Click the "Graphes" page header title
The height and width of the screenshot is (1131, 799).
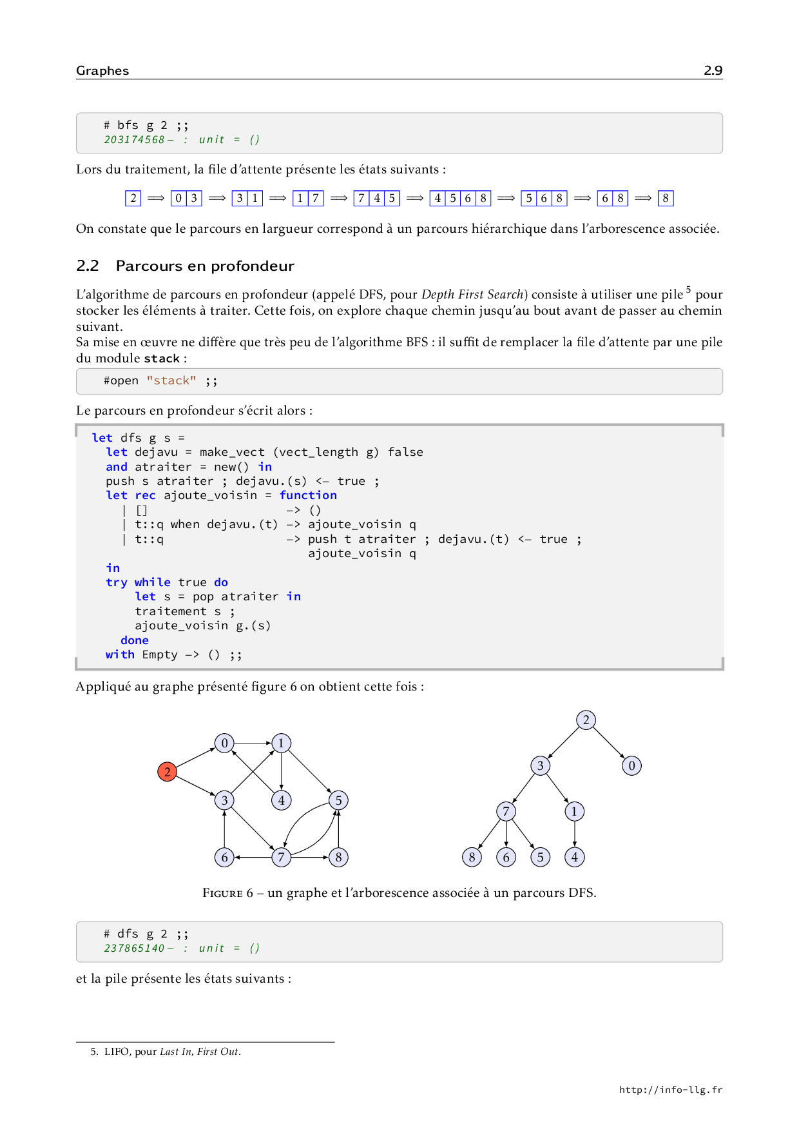pos(102,71)
